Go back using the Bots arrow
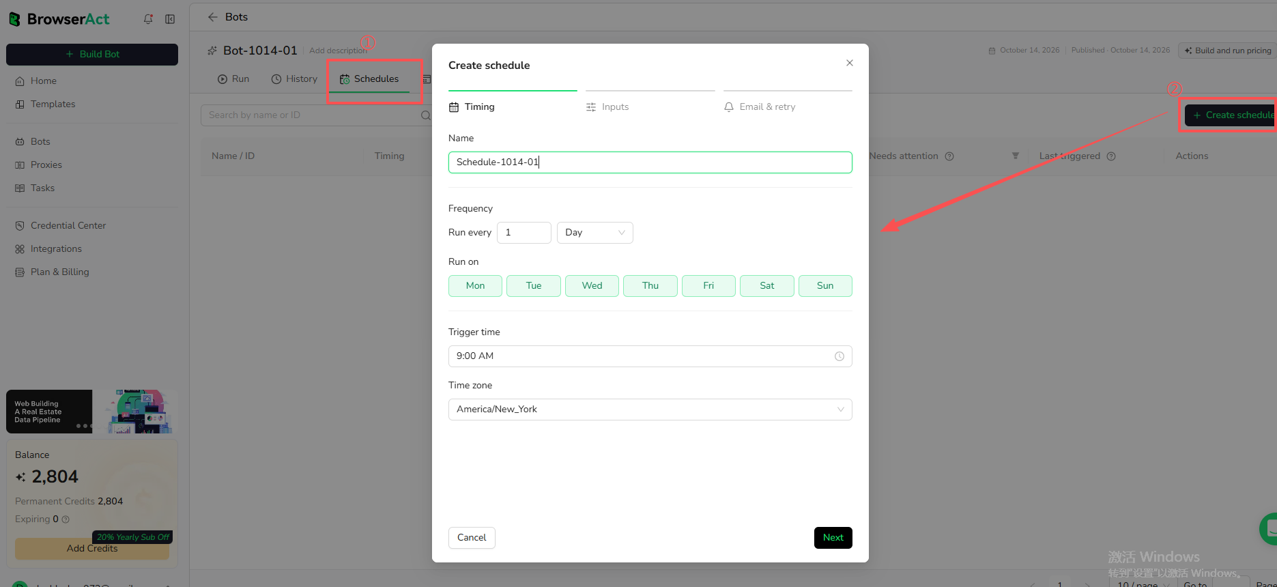This screenshot has width=1277, height=587. (213, 17)
